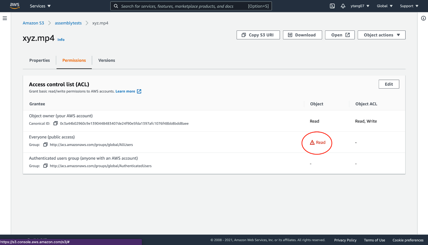Switch to the Versions tab

(107, 60)
